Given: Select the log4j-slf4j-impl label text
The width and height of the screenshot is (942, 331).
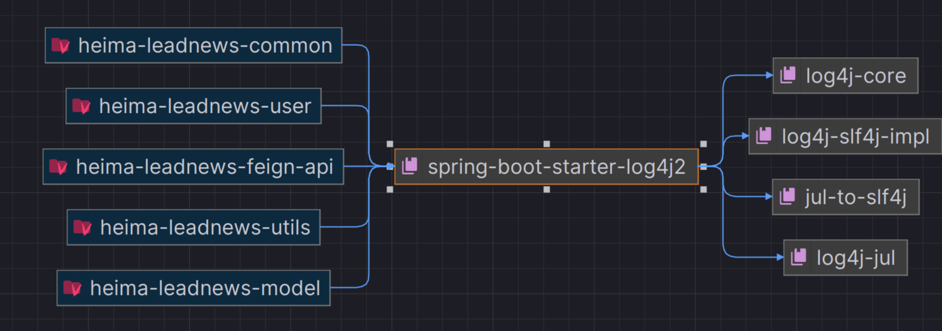Looking at the screenshot, I should 855,136.
